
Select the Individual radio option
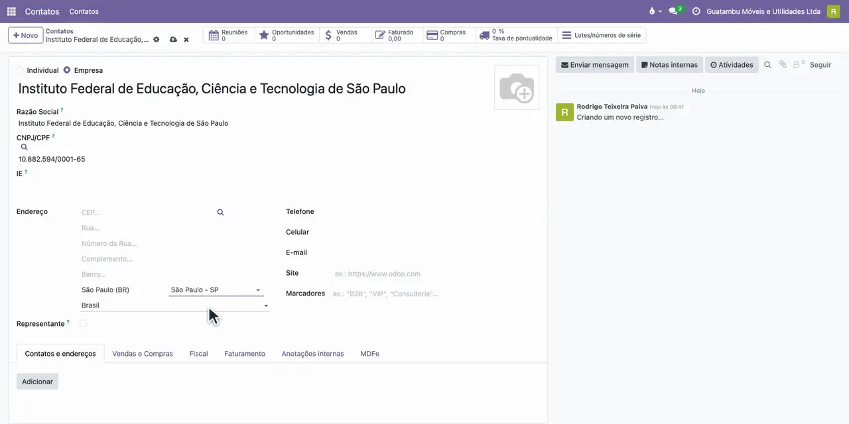point(20,70)
